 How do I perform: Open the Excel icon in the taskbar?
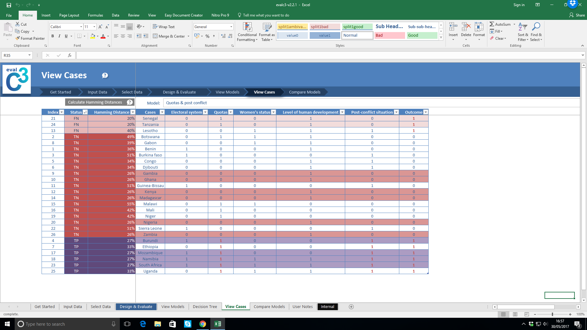pos(218,324)
